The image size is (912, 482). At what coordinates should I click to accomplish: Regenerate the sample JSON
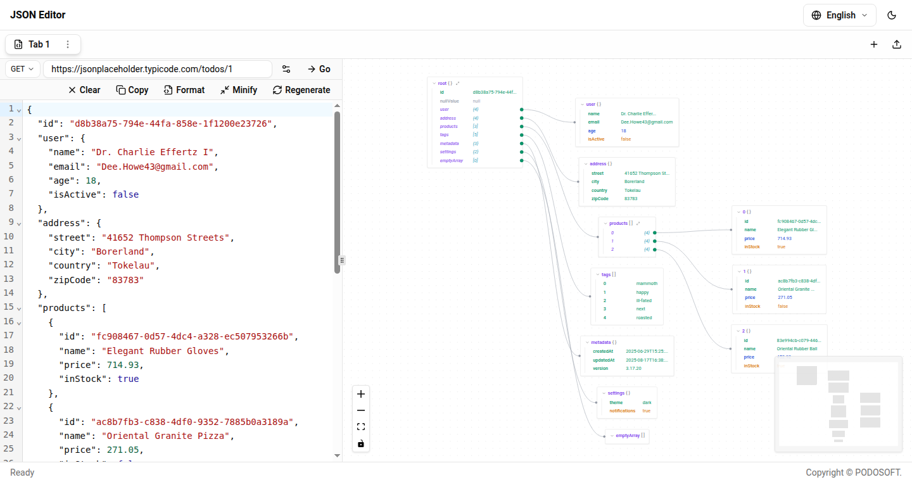pos(301,90)
